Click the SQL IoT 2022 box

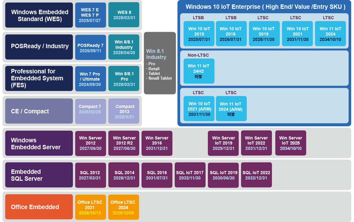(x=257, y=175)
